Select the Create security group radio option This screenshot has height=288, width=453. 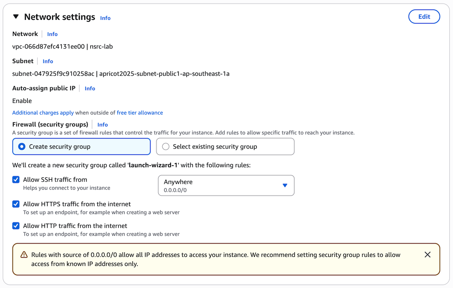(21, 147)
